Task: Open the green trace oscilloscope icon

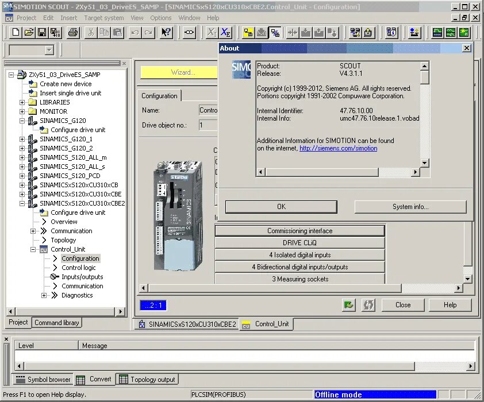Action: pyautogui.click(x=437, y=32)
